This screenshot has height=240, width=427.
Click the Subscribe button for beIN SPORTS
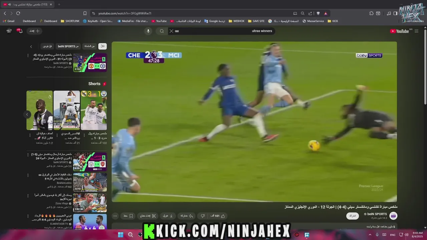click(353, 216)
